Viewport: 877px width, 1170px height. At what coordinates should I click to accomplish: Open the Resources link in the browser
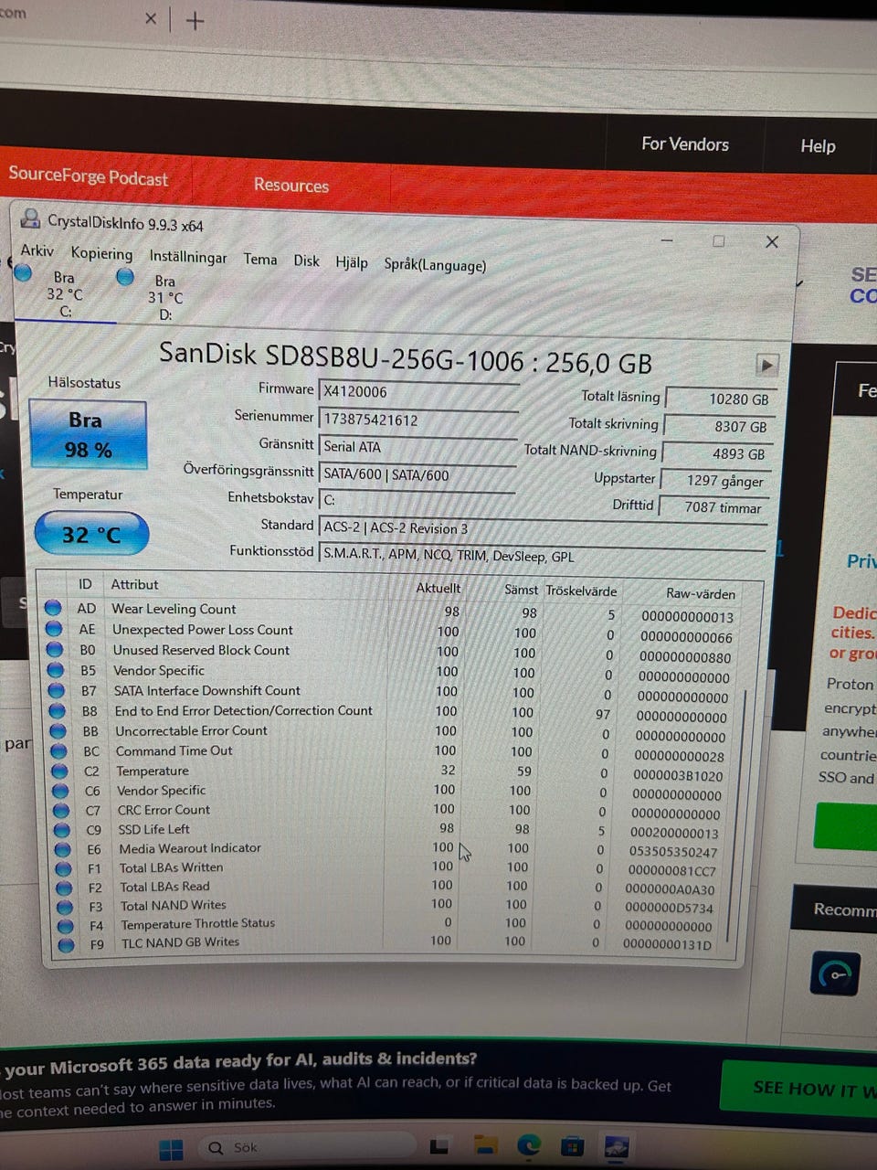click(291, 185)
